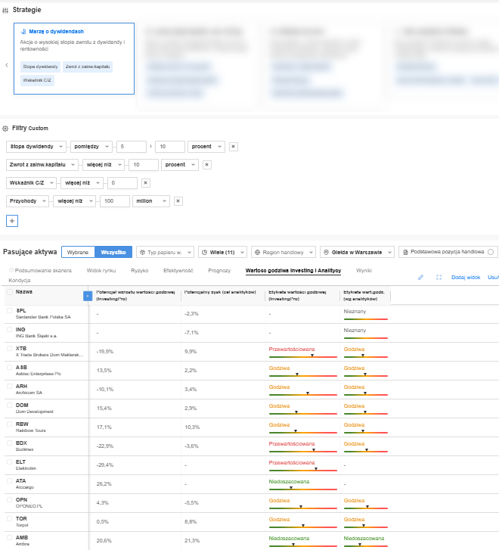Select the Wszystko toggle button
The image size is (499, 550).
[x=113, y=252]
